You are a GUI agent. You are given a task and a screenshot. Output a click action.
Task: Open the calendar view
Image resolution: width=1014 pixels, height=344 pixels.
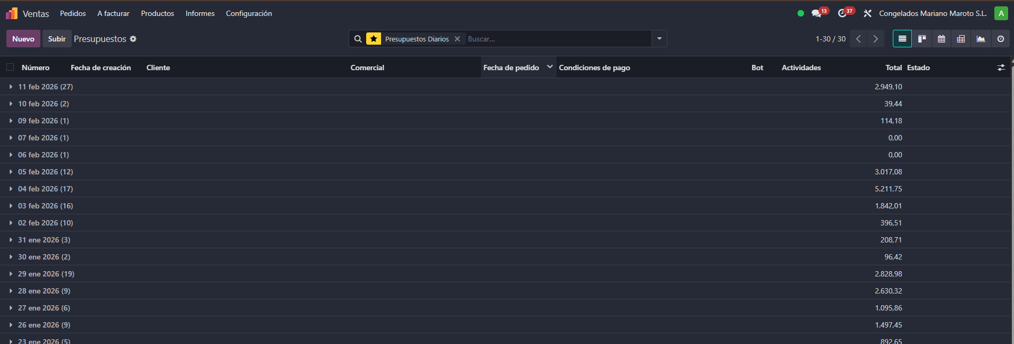[941, 39]
